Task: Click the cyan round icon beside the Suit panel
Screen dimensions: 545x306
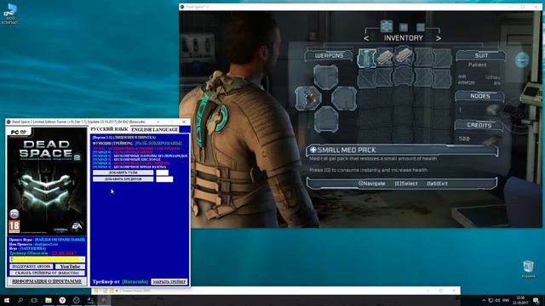Action: (522, 60)
